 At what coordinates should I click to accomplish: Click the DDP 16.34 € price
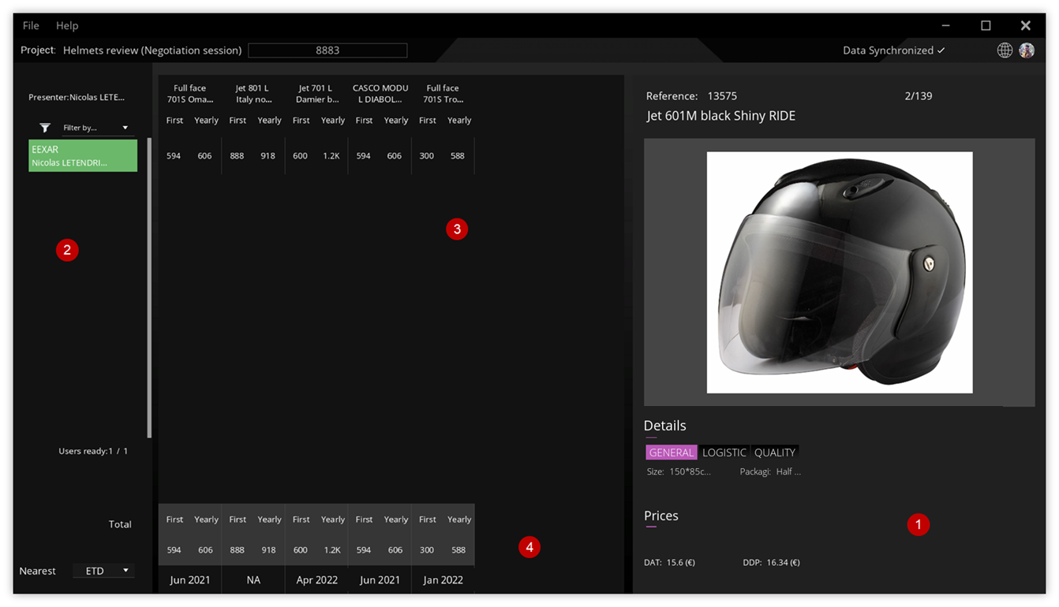coord(771,563)
